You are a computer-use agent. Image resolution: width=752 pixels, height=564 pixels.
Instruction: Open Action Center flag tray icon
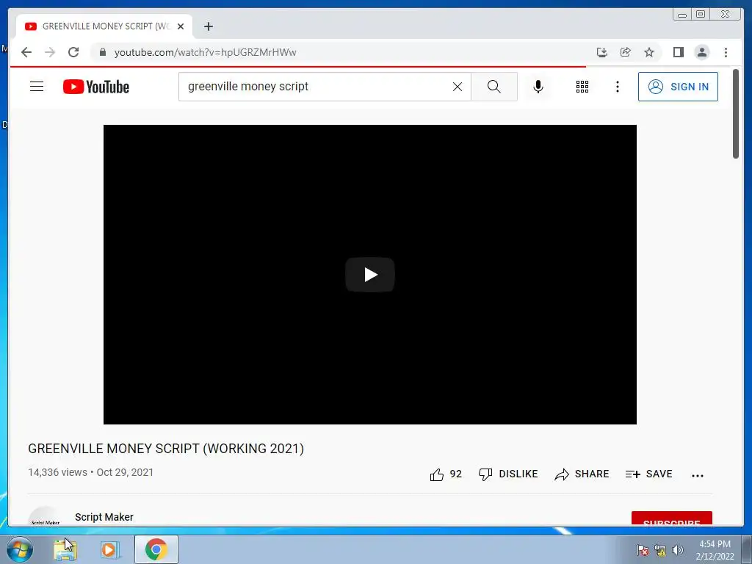[642, 550]
